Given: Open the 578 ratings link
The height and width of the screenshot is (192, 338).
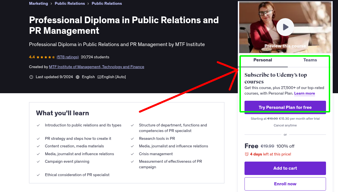Looking at the screenshot, I should [x=68, y=57].
